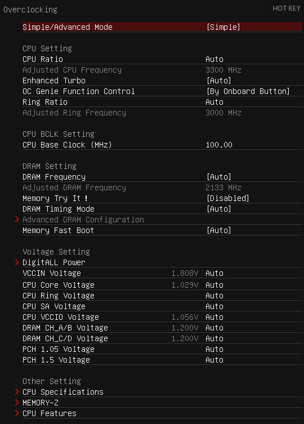304x424 pixels.
Task: Select the CPU Base Clock 100.00 value
Action: (219, 145)
